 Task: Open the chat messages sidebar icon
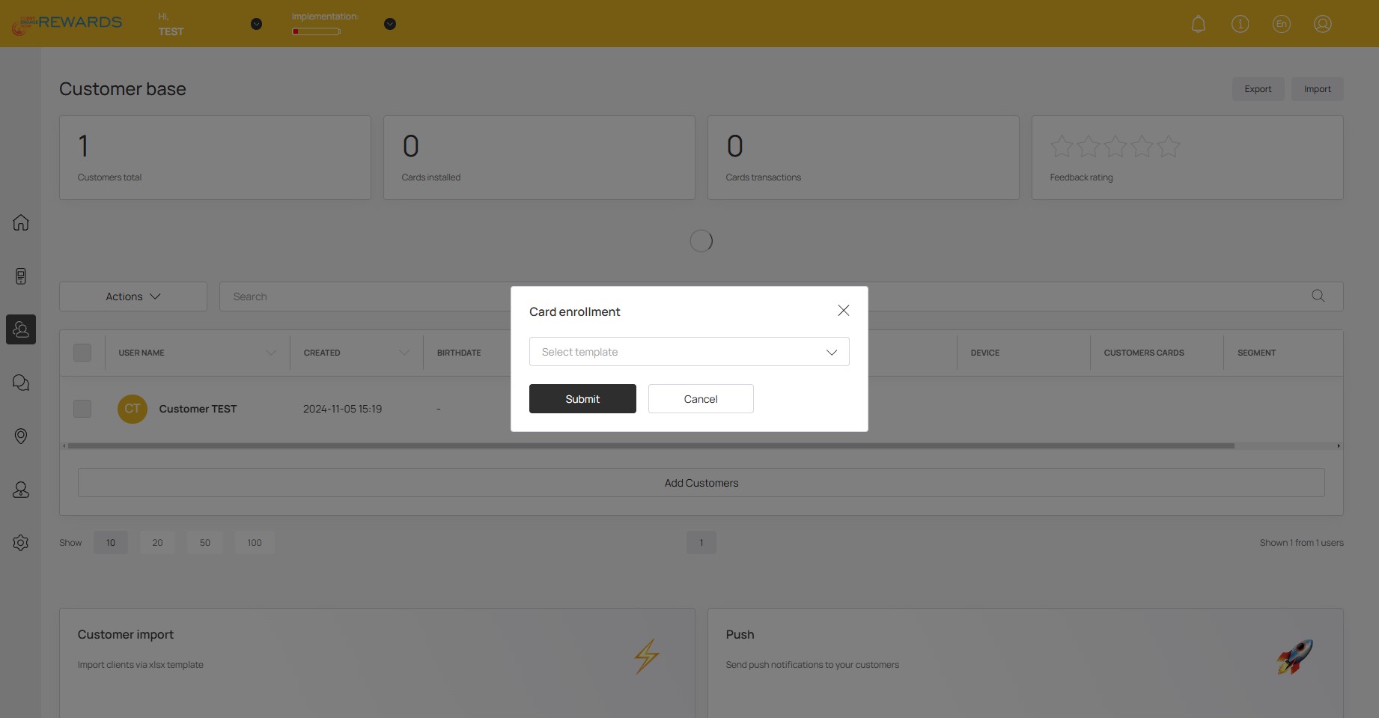(21, 383)
